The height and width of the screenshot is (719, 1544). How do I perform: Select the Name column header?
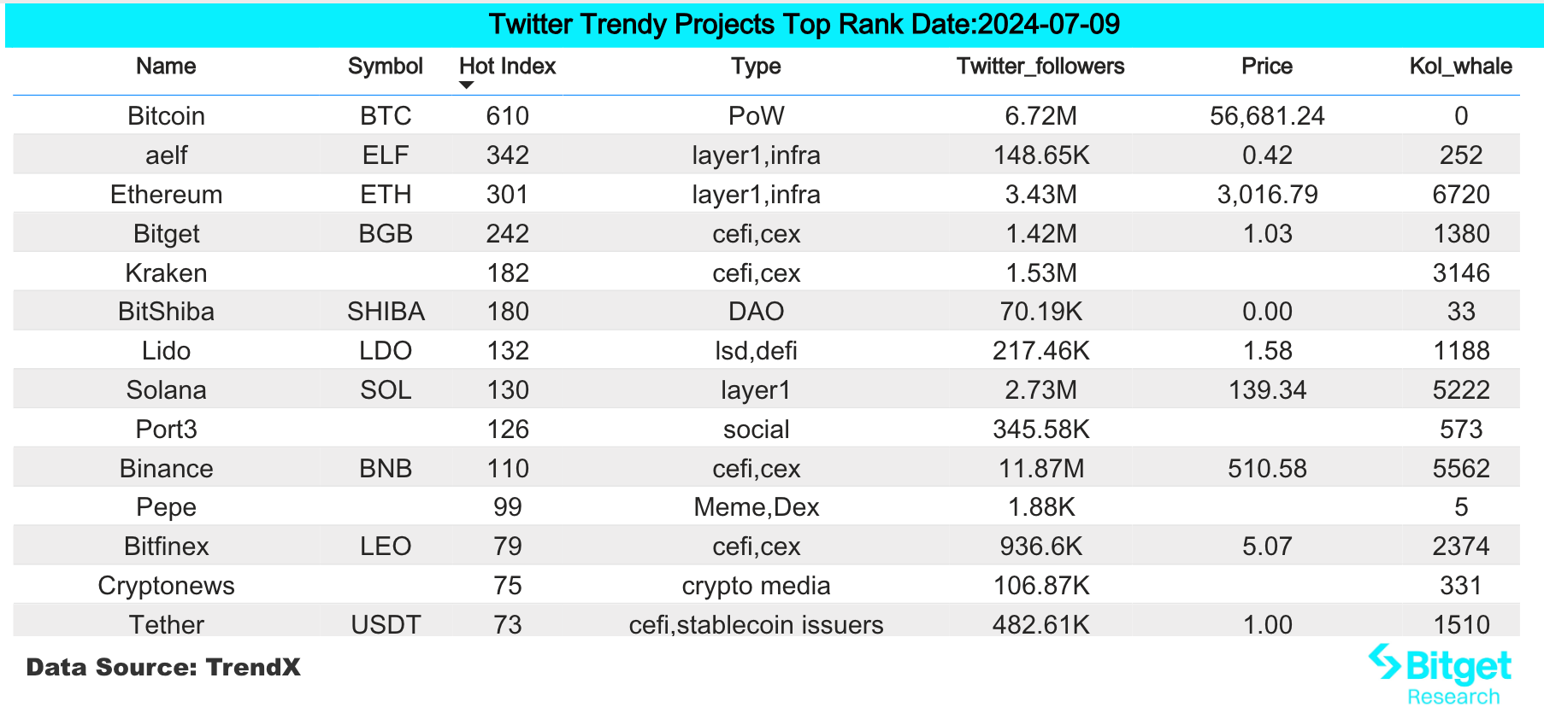(166, 67)
